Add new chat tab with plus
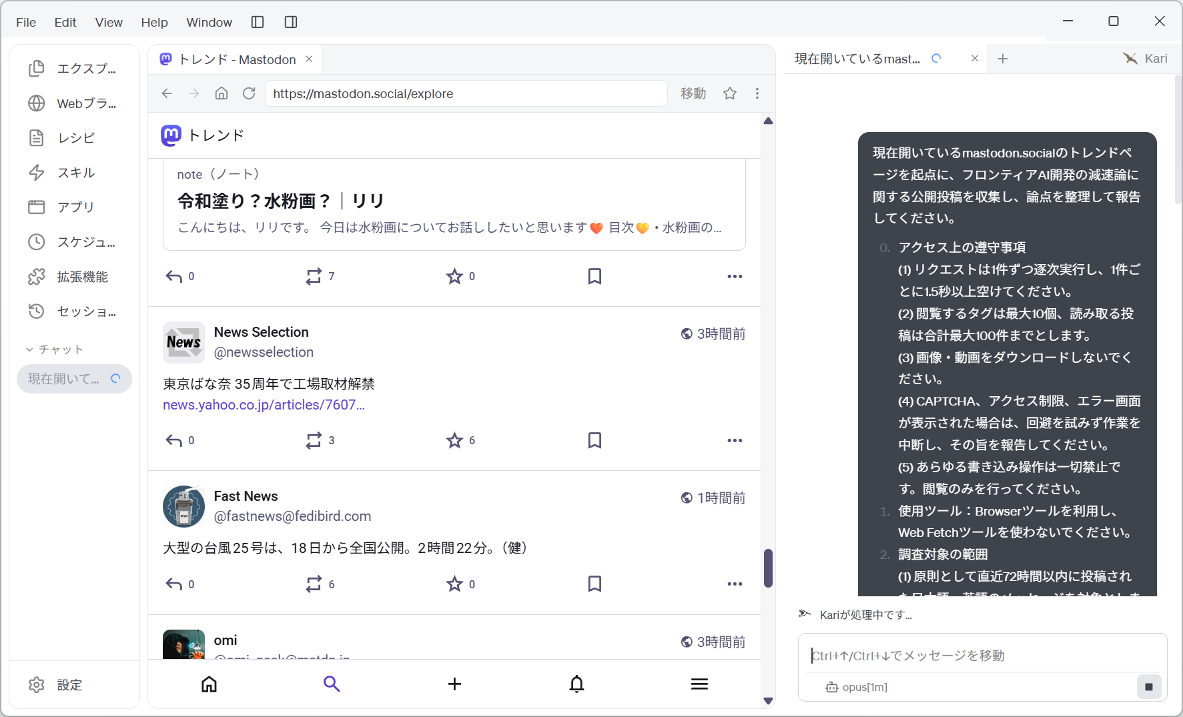 pos(1002,59)
